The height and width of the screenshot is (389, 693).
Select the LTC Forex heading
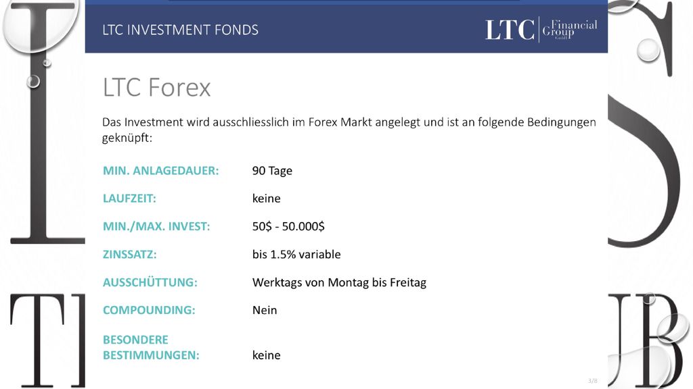[x=157, y=87]
